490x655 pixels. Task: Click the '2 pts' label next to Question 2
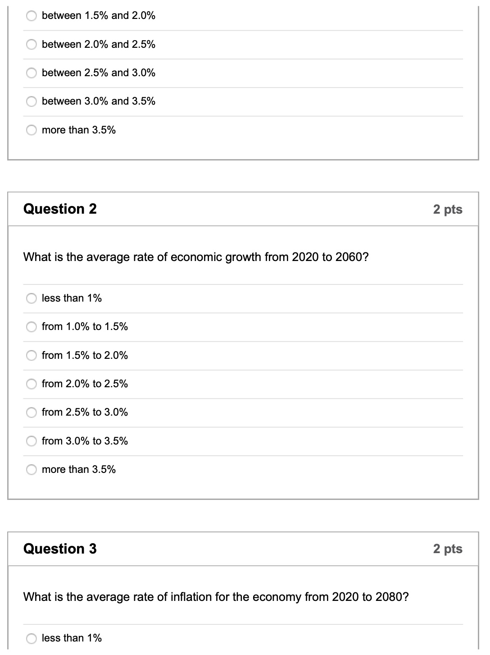(448, 209)
